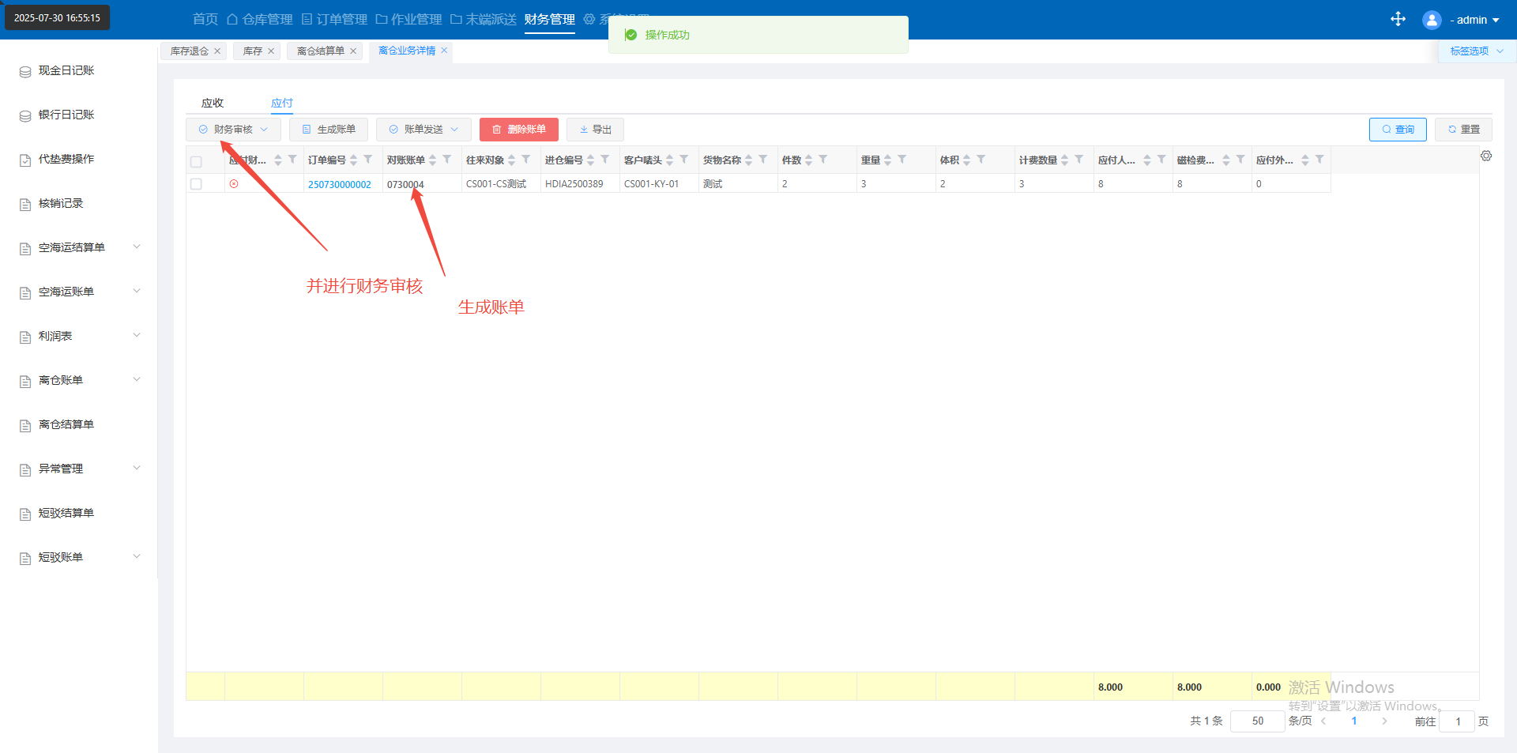
Task: Click the table column settings gear icon
Action: [x=1486, y=156]
